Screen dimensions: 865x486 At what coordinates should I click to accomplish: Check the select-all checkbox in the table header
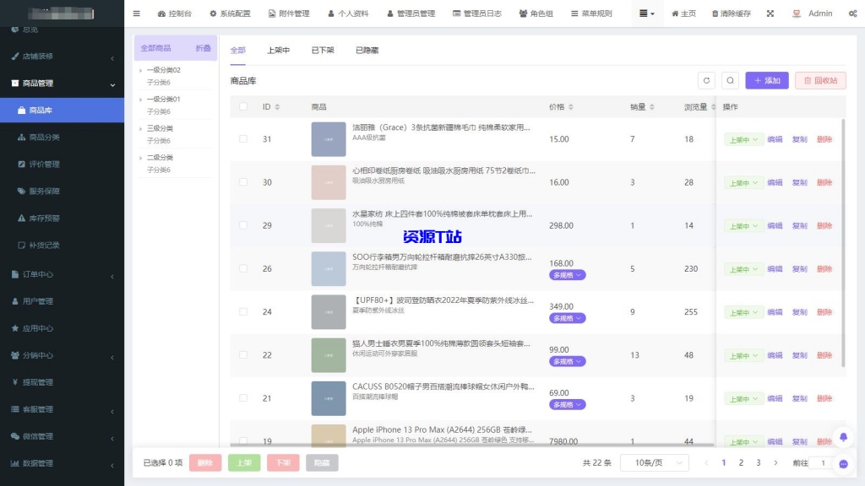pos(243,106)
